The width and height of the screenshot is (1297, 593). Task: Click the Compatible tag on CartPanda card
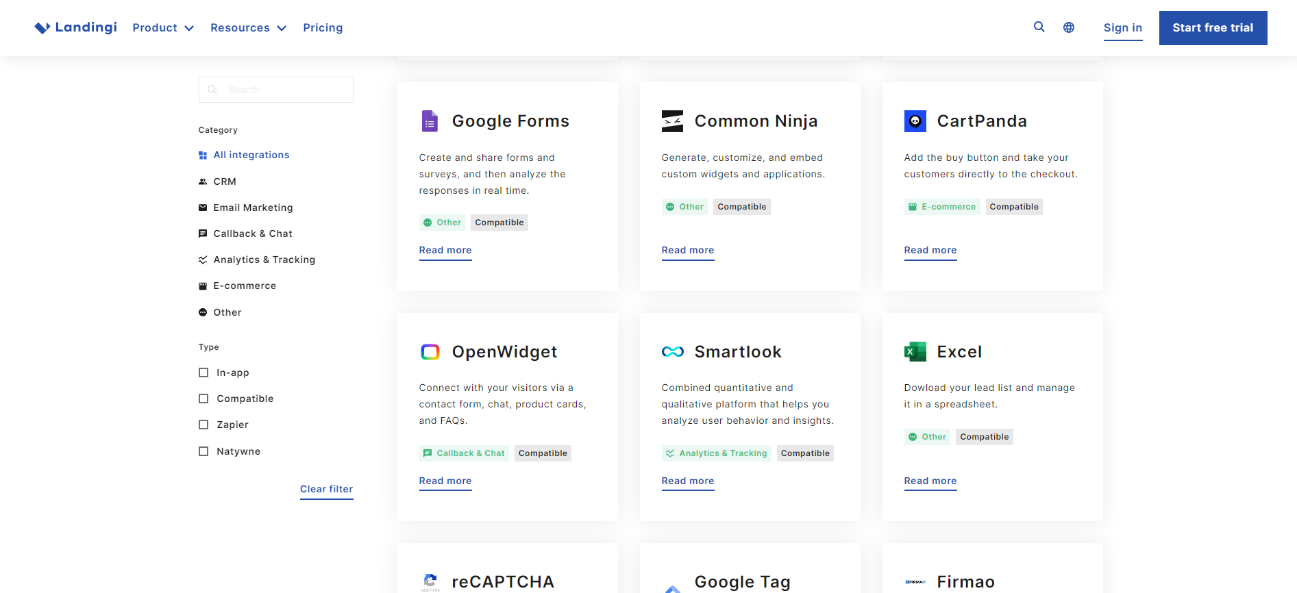coord(1014,207)
